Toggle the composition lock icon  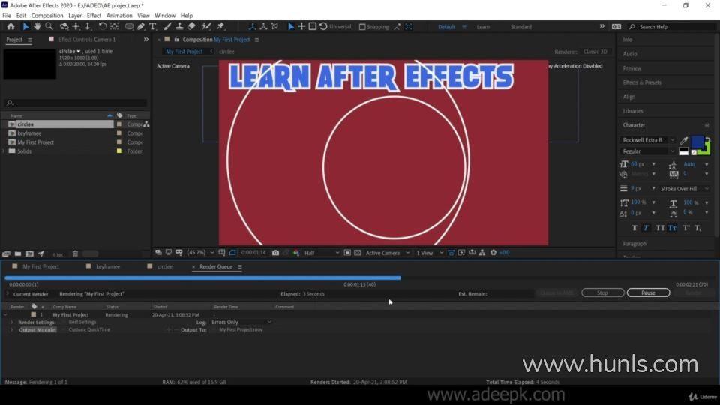point(176,40)
